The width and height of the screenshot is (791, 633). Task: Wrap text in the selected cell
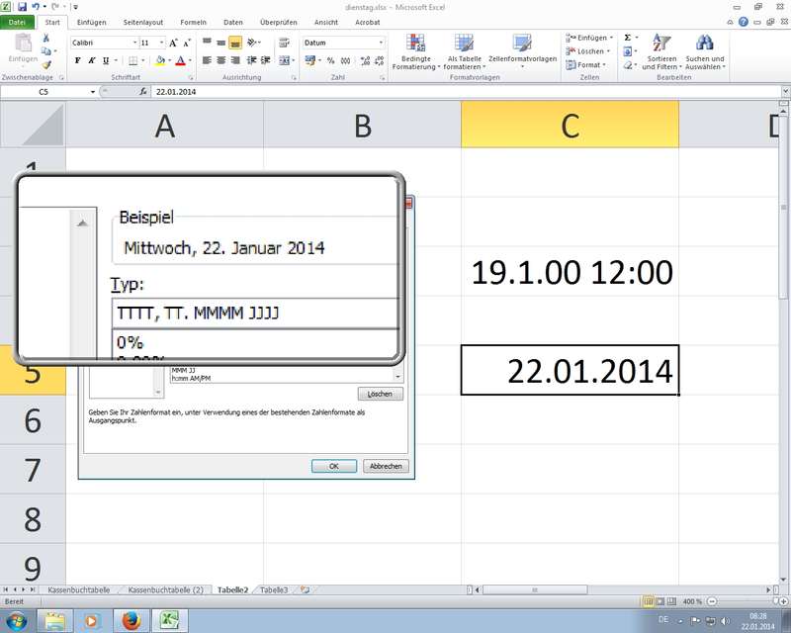(284, 43)
